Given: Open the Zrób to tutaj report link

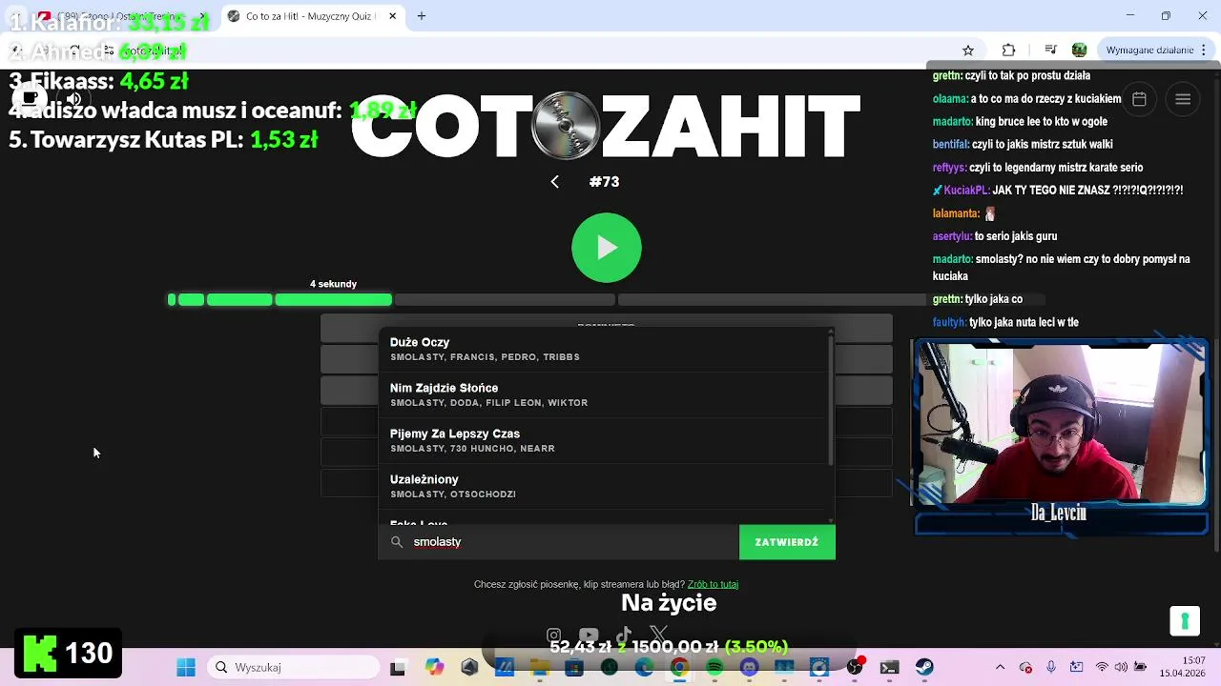Looking at the screenshot, I should pyautogui.click(x=713, y=584).
